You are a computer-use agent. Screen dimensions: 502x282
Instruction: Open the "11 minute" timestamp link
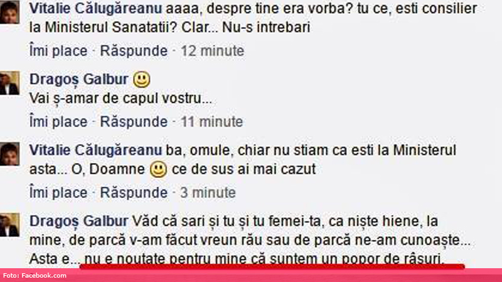tap(212, 122)
